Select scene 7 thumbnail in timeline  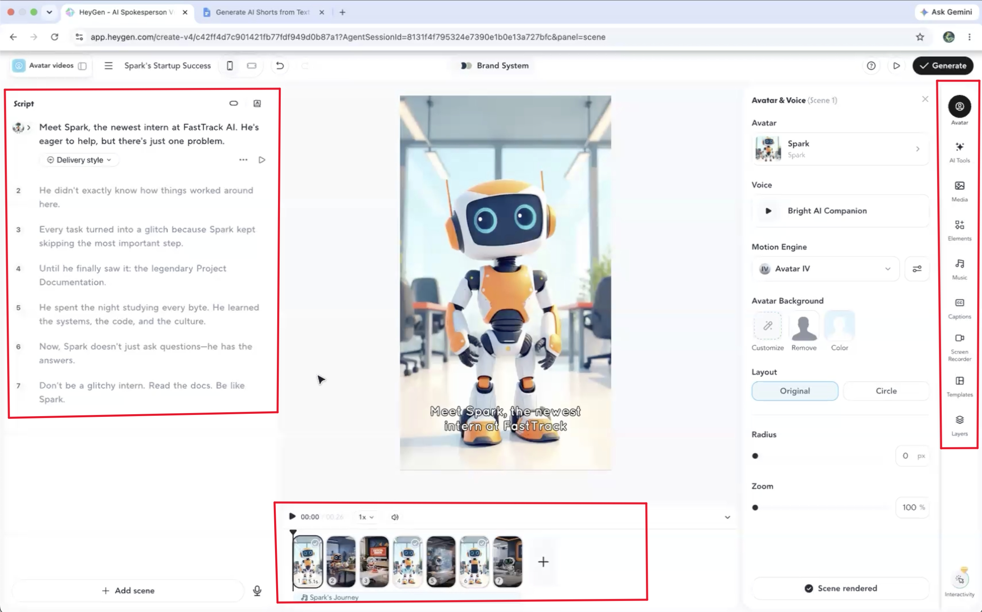[x=508, y=562]
